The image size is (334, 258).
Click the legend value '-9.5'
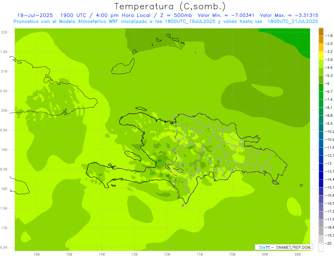pos(329,124)
